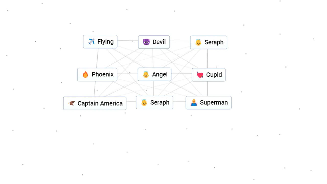Viewport: 327px width, 184px height.
Task: Select the Superman element label
Action: (214, 102)
